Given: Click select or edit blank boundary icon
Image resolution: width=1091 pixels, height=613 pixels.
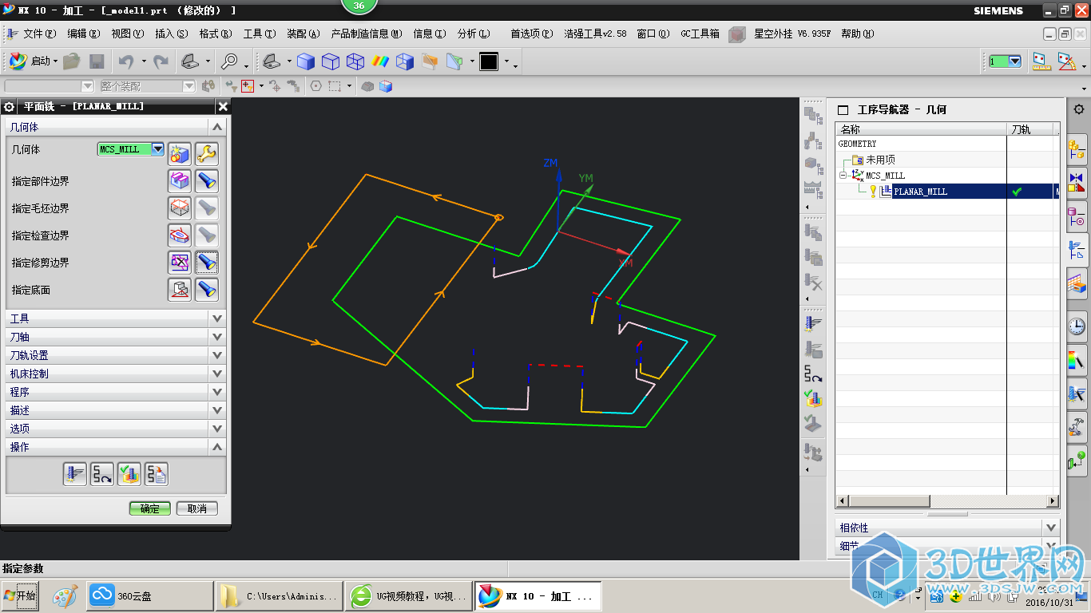Looking at the screenshot, I should (x=180, y=208).
